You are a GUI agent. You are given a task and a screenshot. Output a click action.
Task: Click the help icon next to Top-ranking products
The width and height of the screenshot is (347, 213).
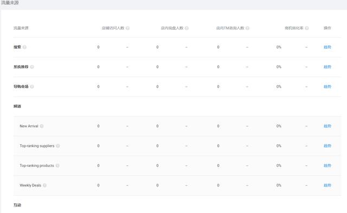57,165
